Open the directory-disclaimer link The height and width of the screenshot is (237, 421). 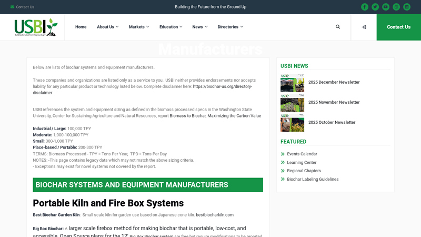click(x=222, y=86)
